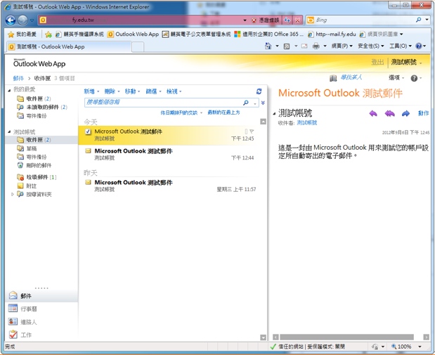The image size is (435, 355).
Task: Click the 最新的在最上方 sort order link
Action: pyautogui.click(x=223, y=112)
